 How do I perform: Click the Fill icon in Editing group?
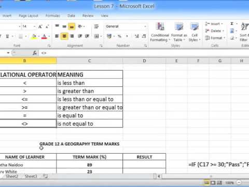point(232,31)
